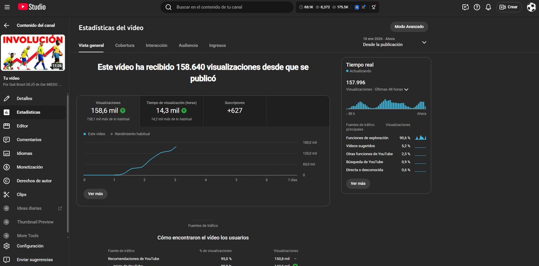
Task: Open the AI comments assistant icon
Action: (465, 7)
